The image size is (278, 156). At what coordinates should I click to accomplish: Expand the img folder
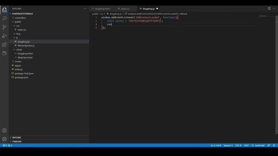pyautogui.click(x=18, y=34)
